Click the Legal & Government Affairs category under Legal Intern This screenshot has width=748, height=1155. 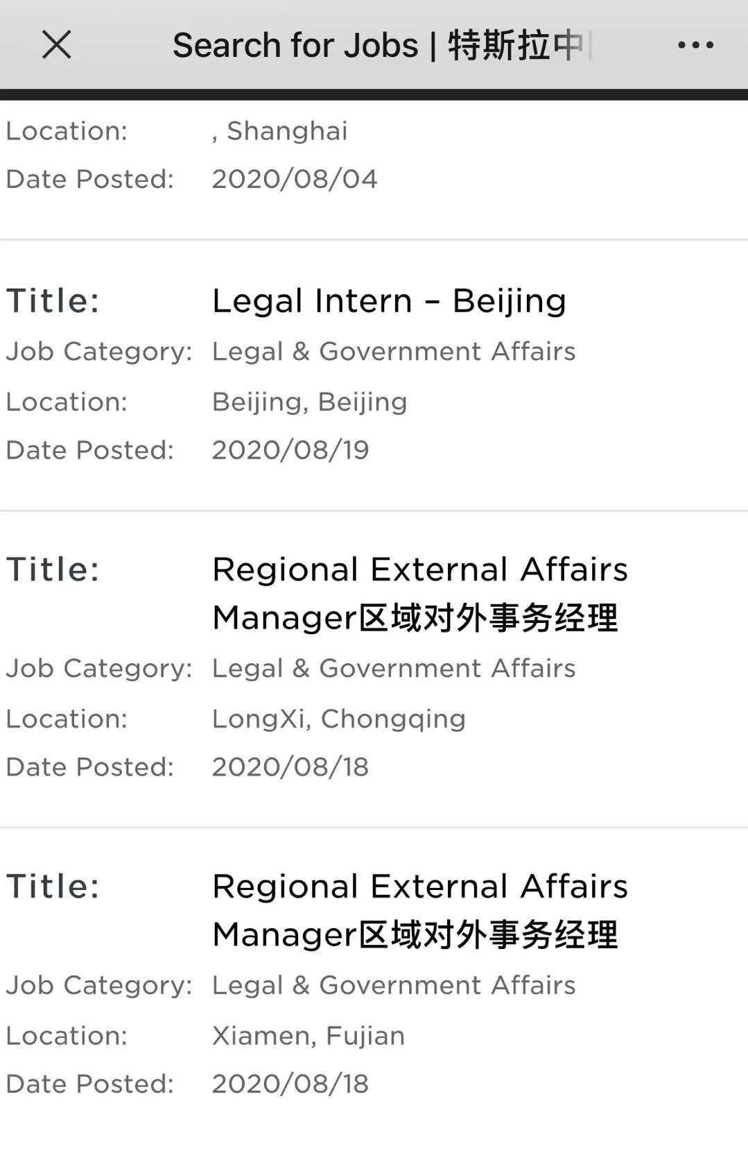pyautogui.click(x=393, y=351)
